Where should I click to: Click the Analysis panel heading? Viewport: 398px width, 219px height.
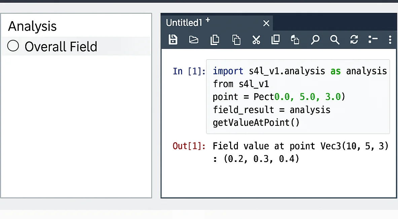(32, 26)
